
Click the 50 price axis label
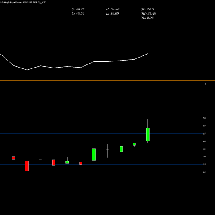pyautogui.click(x=204, y=126)
